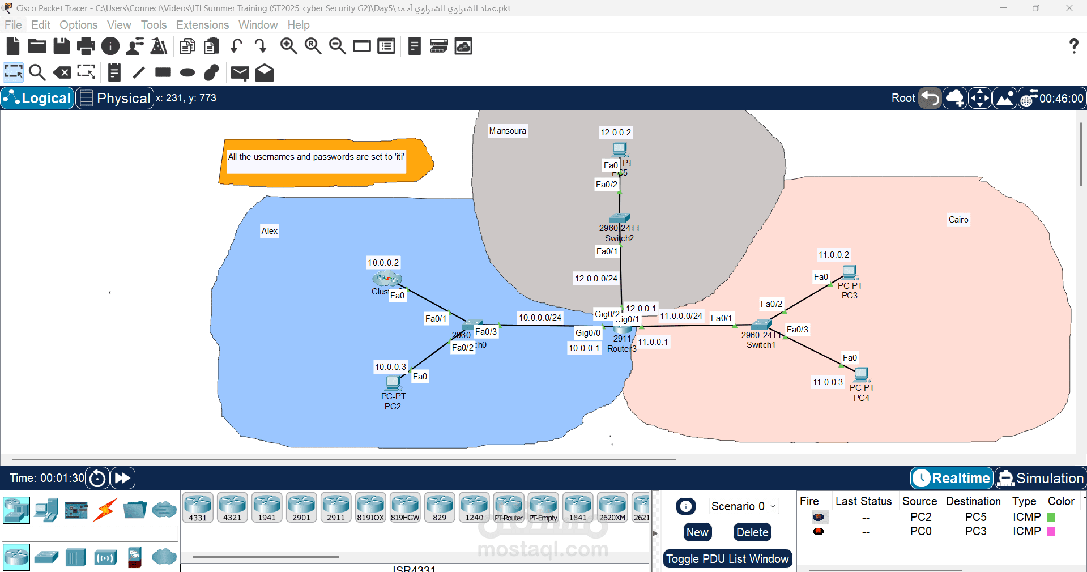
Task: Click the Undo arrow icon
Action: 236,46
